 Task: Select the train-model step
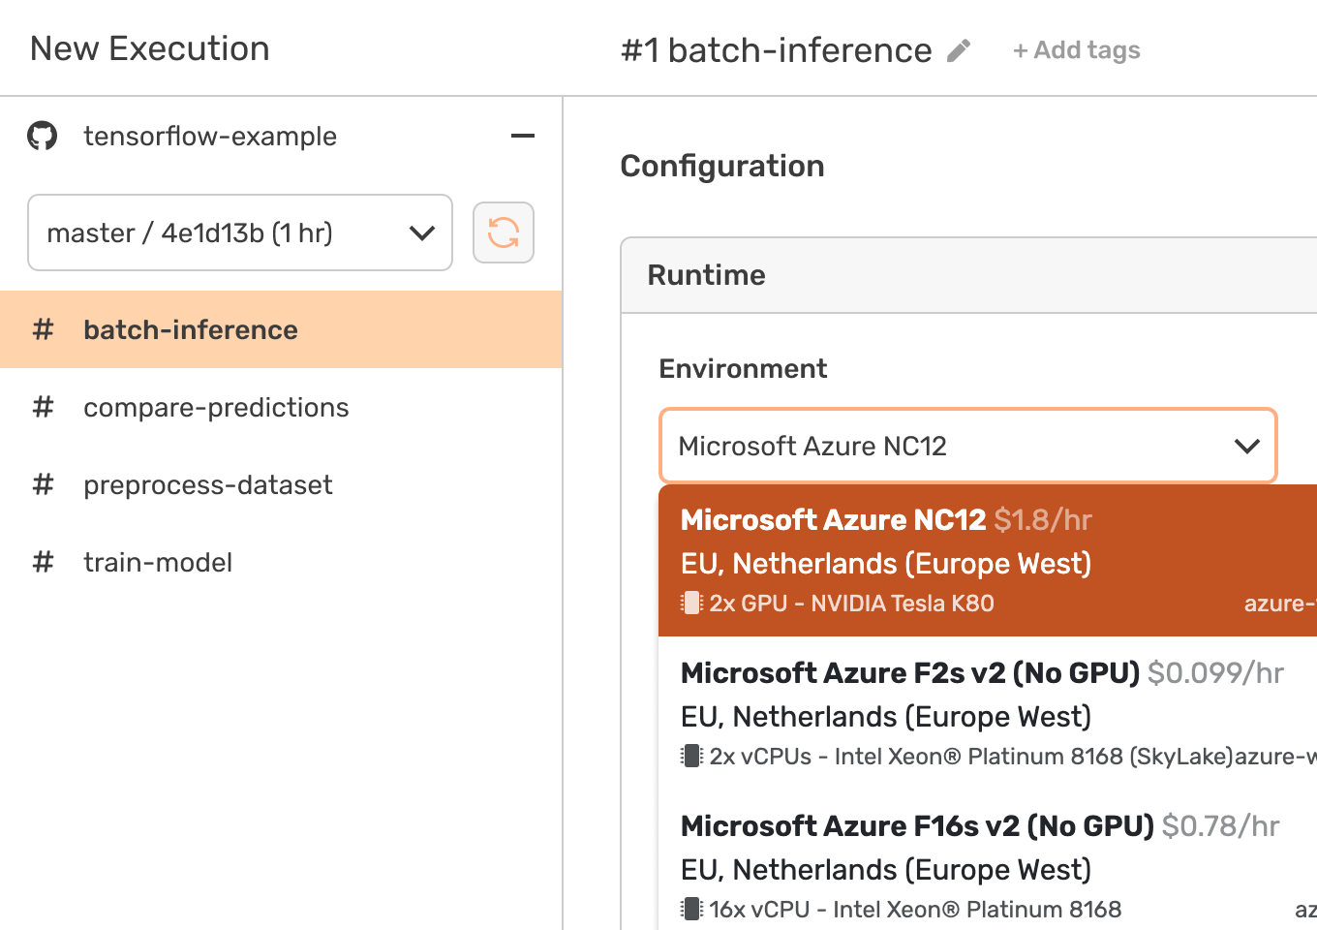(281, 562)
